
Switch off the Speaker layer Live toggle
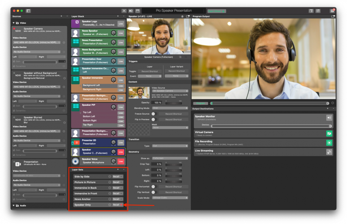121,152
